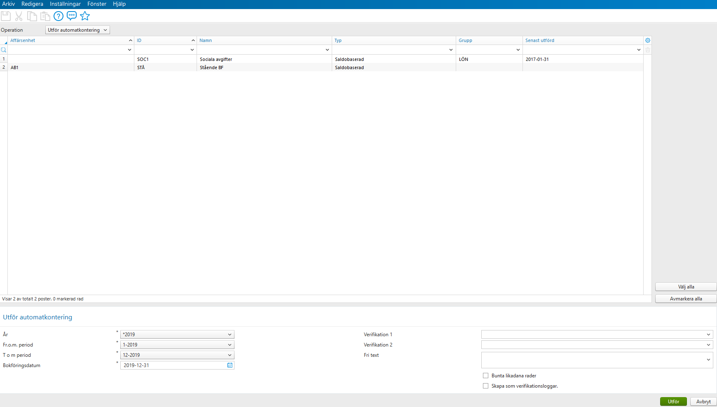Select the Cut (scissors) toolbar icon

(x=19, y=16)
